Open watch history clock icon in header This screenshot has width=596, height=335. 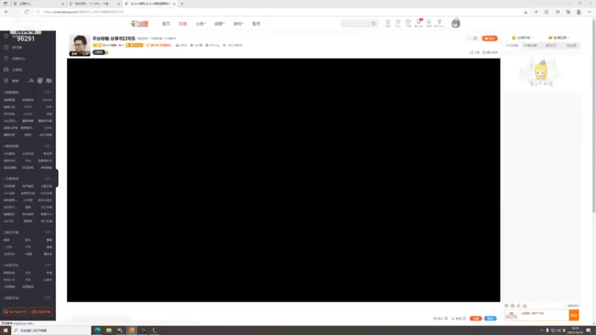pos(387,22)
